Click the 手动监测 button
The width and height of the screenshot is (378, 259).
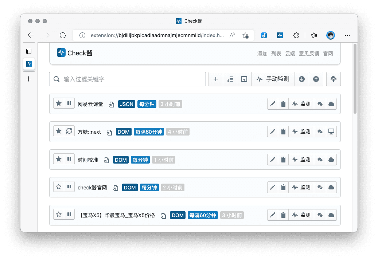coord(273,79)
